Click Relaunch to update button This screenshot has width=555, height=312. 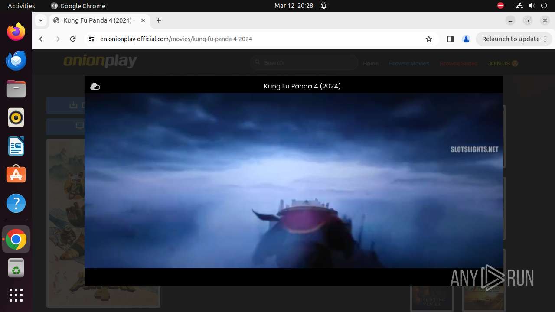click(x=514, y=39)
